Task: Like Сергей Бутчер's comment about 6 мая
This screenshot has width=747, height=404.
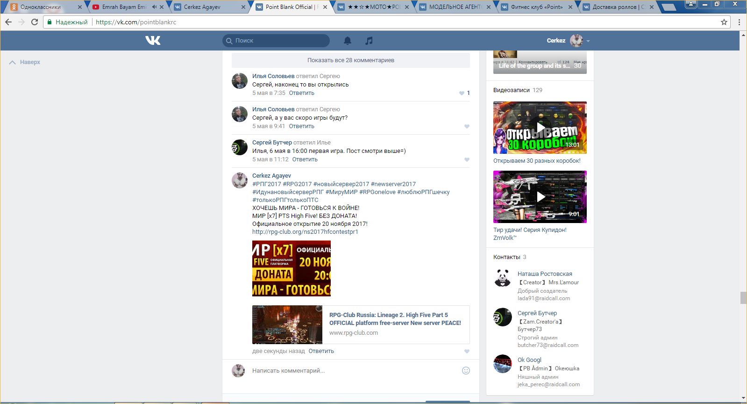Action: tap(467, 160)
